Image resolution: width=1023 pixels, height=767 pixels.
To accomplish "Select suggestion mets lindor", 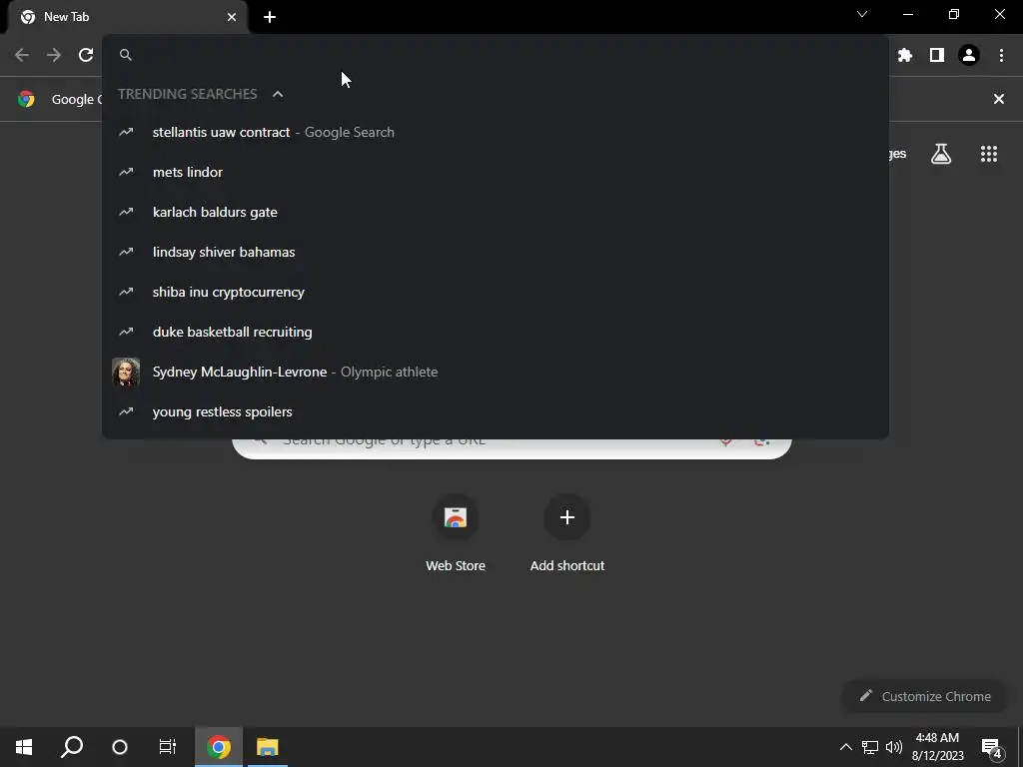I will (496, 172).
